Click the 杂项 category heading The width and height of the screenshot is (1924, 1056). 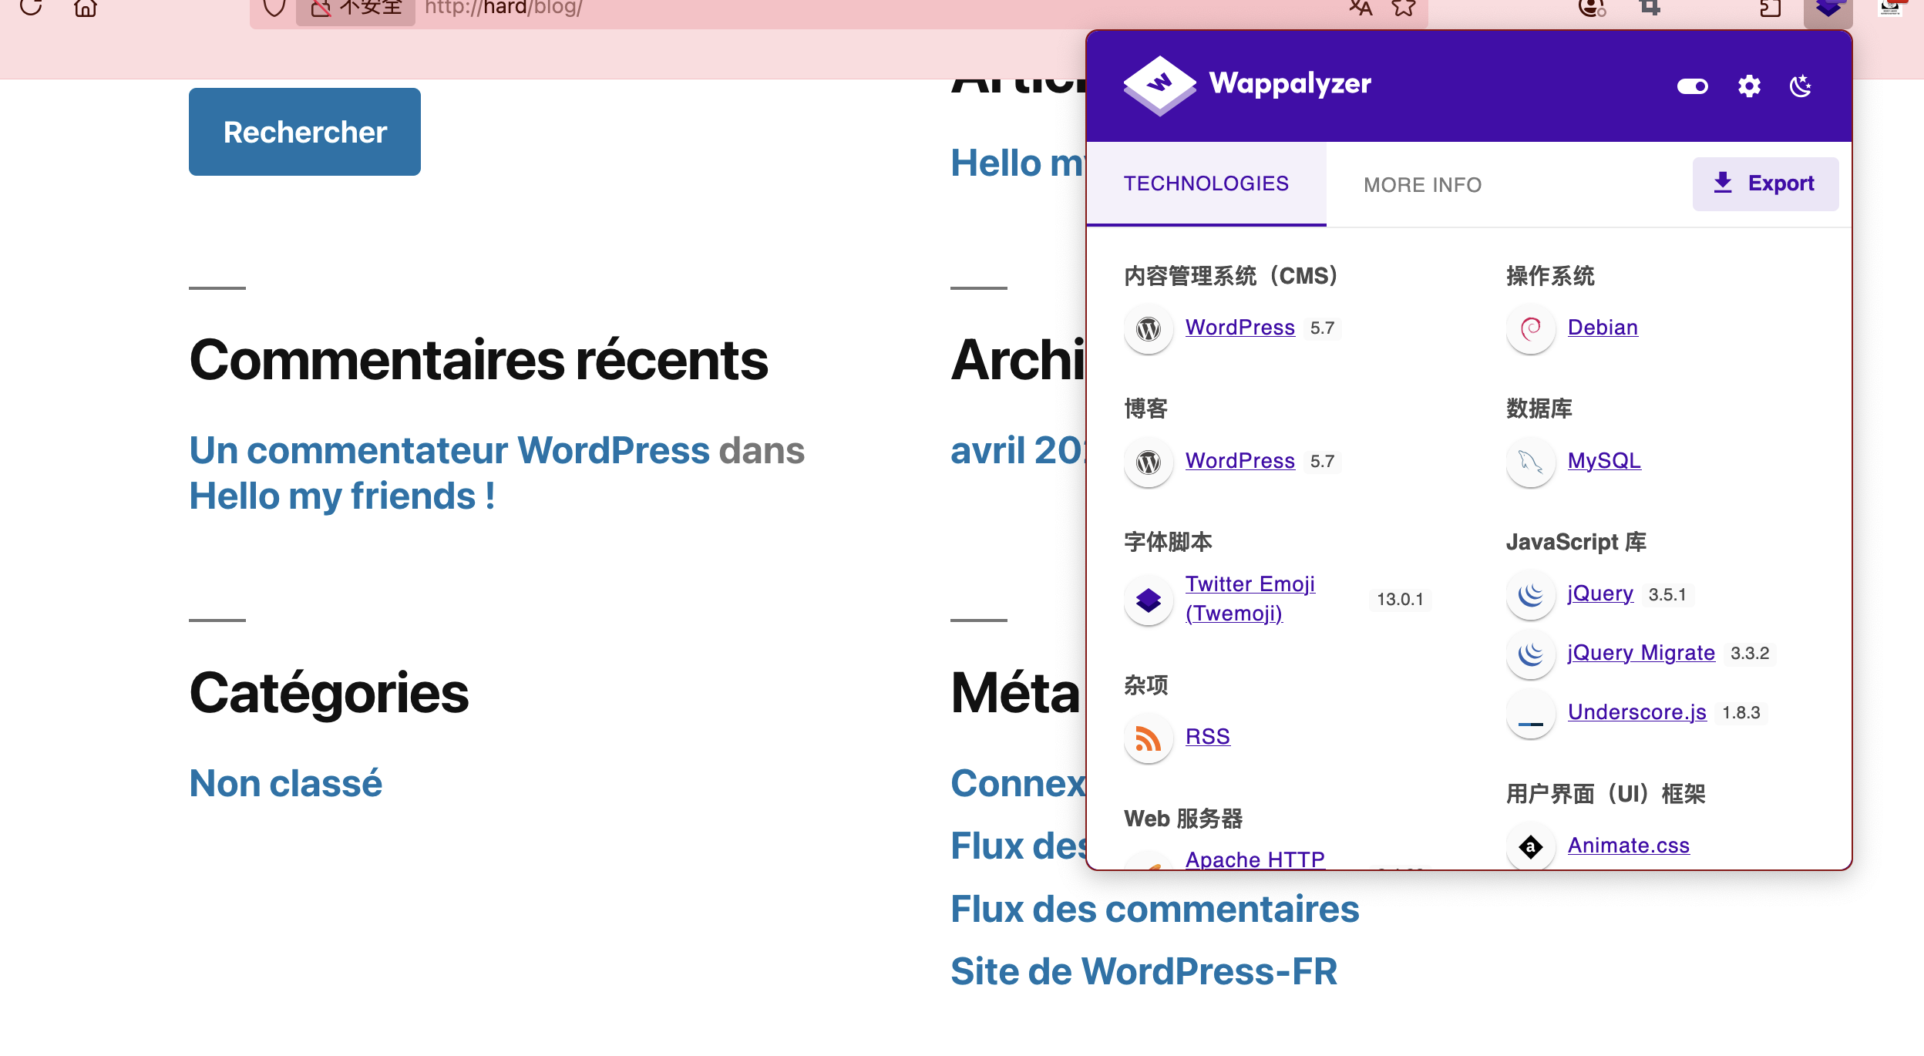(x=1146, y=685)
